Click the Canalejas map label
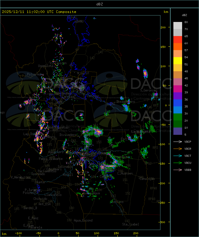The image size is (199, 237). [147, 179]
